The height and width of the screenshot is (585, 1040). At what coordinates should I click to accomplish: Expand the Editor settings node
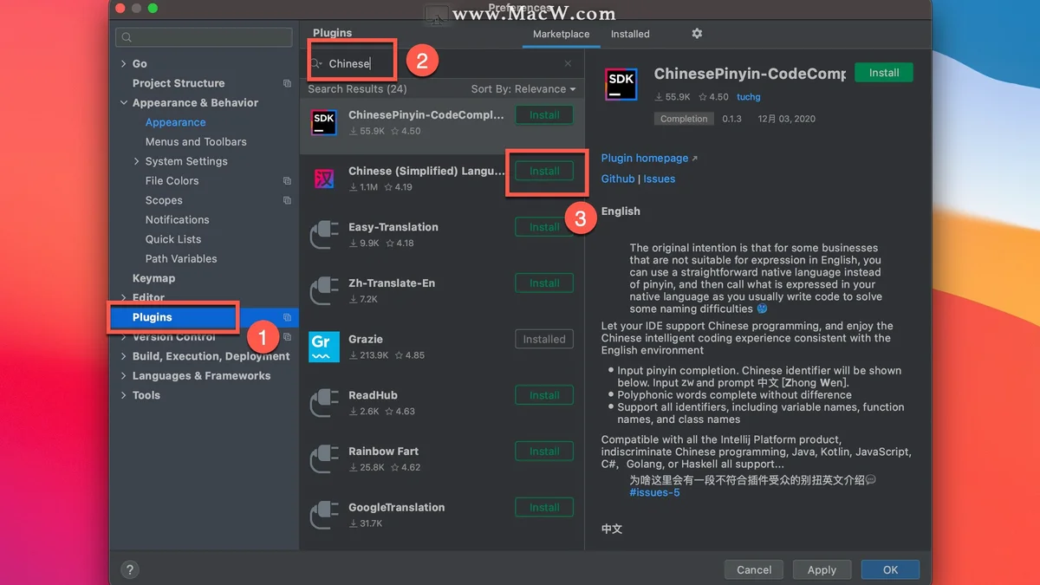tap(123, 298)
